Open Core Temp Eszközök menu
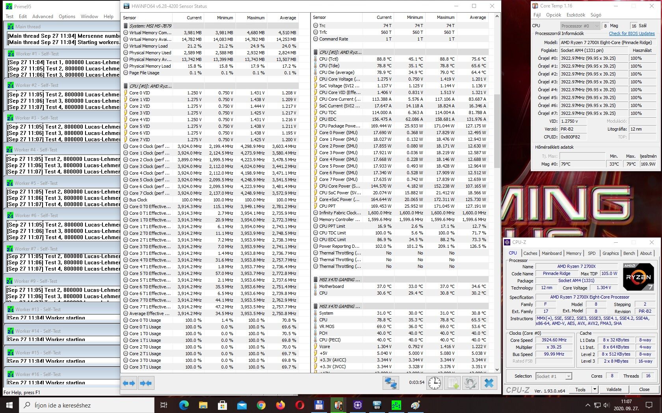This screenshot has height=413, width=662. (576, 15)
